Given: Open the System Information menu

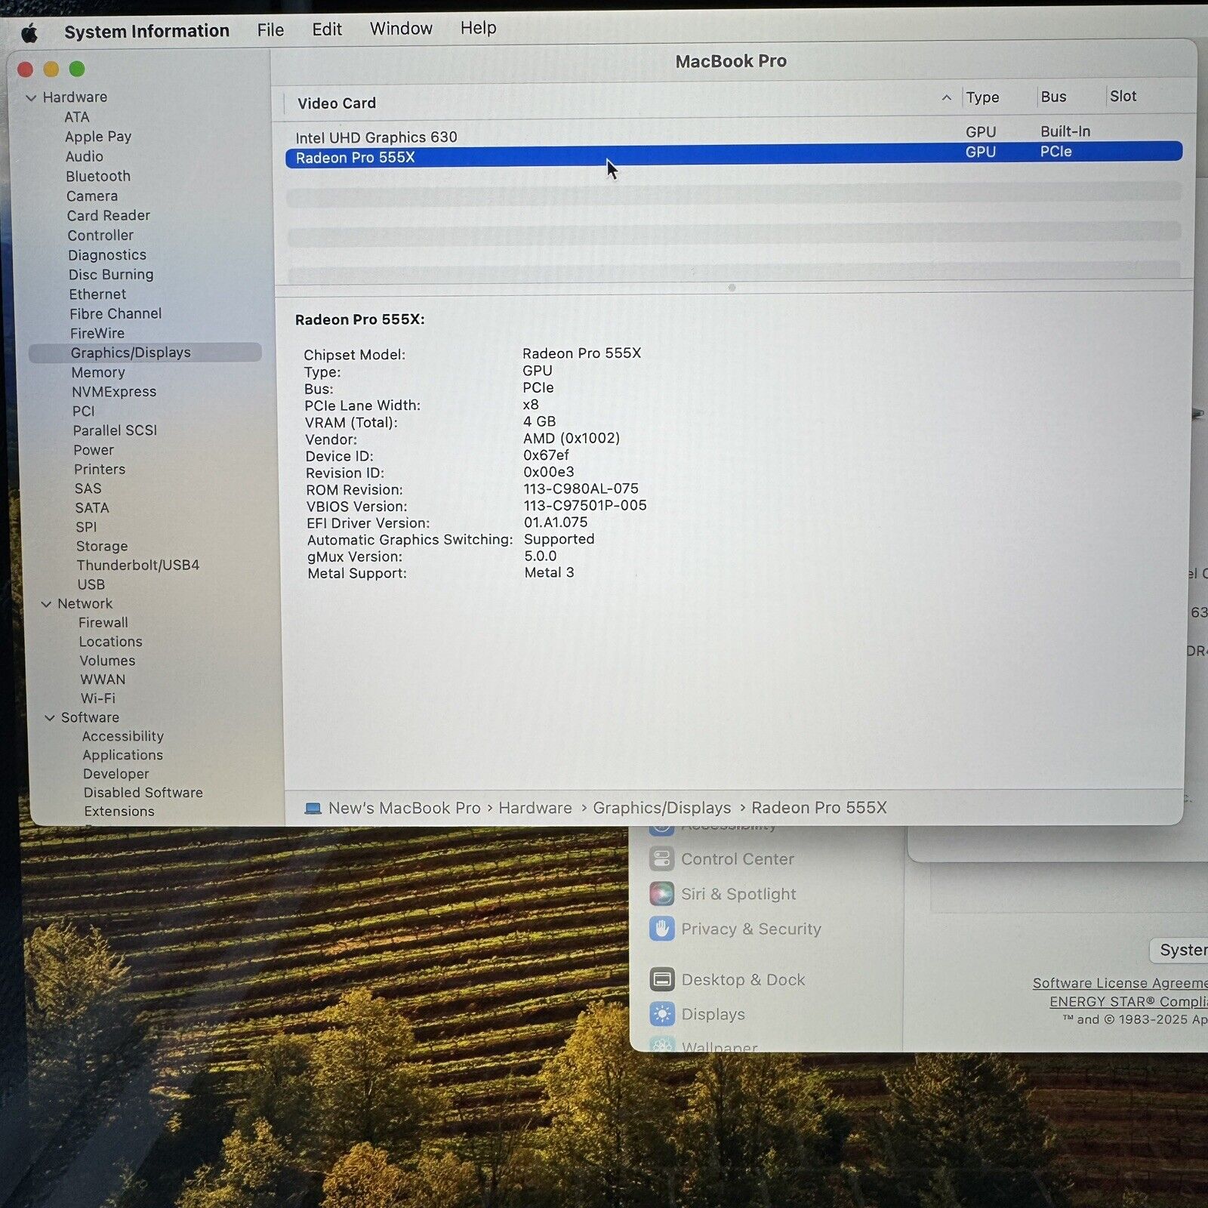Looking at the screenshot, I should [146, 31].
